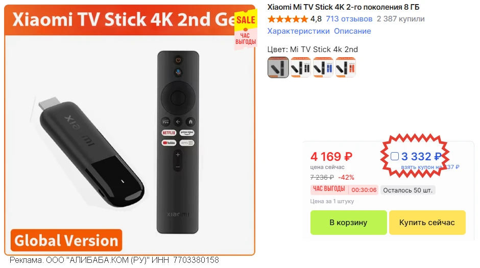The height and width of the screenshot is (268, 480).
Task: Click the back arrow icon on the remote
Action: 178,122
